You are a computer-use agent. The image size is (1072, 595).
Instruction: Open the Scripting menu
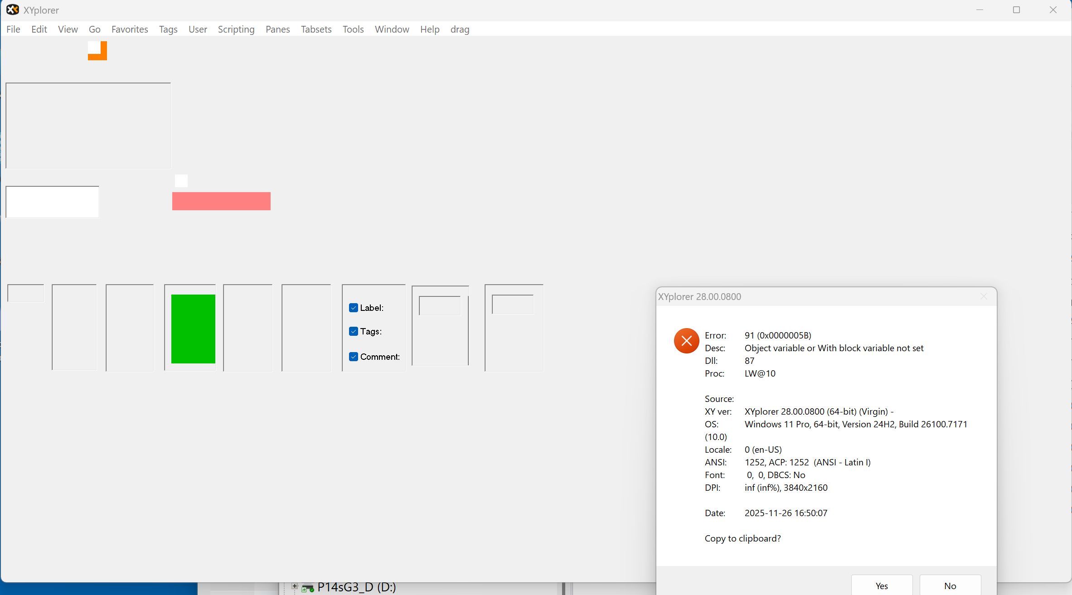236,29
